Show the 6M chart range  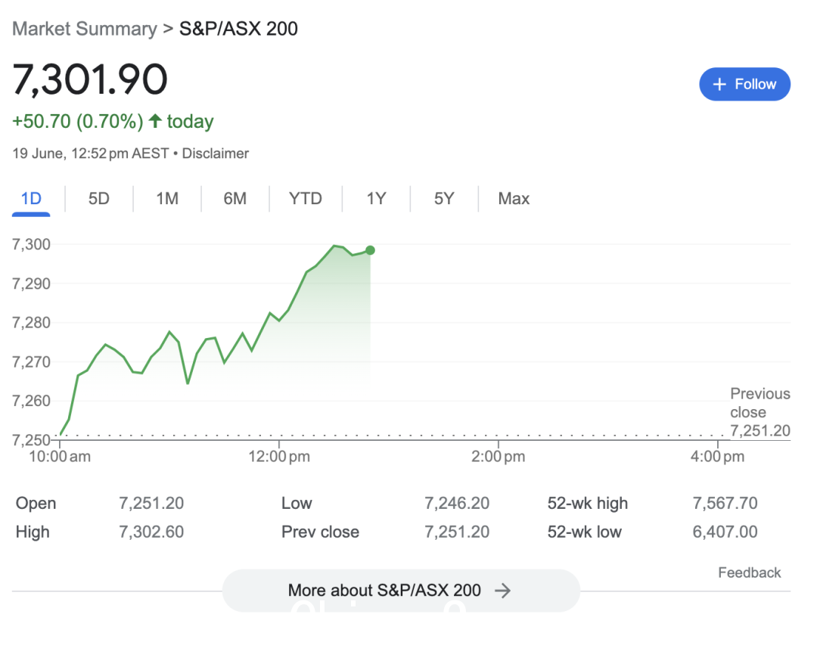click(x=235, y=199)
